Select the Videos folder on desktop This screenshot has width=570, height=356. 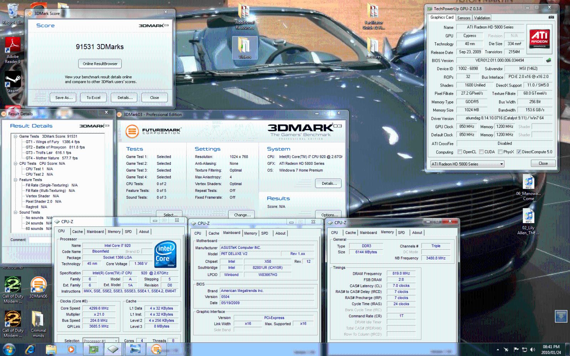click(245, 47)
